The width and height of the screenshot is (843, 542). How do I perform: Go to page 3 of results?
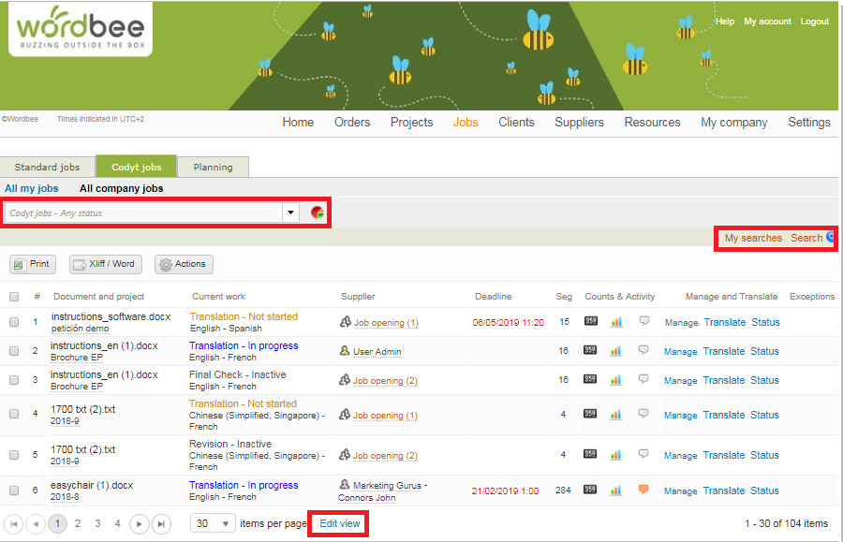(x=97, y=524)
